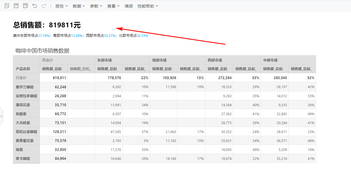
Task: Select the 爱尔兰咖啡 row label
Action: [x=26, y=87]
